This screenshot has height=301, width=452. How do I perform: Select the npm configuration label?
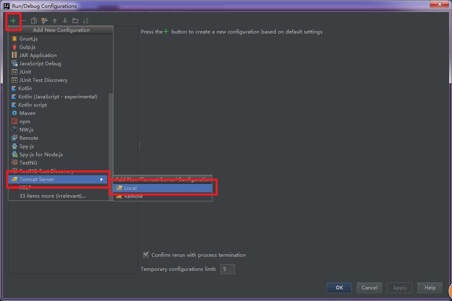(25, 122)
